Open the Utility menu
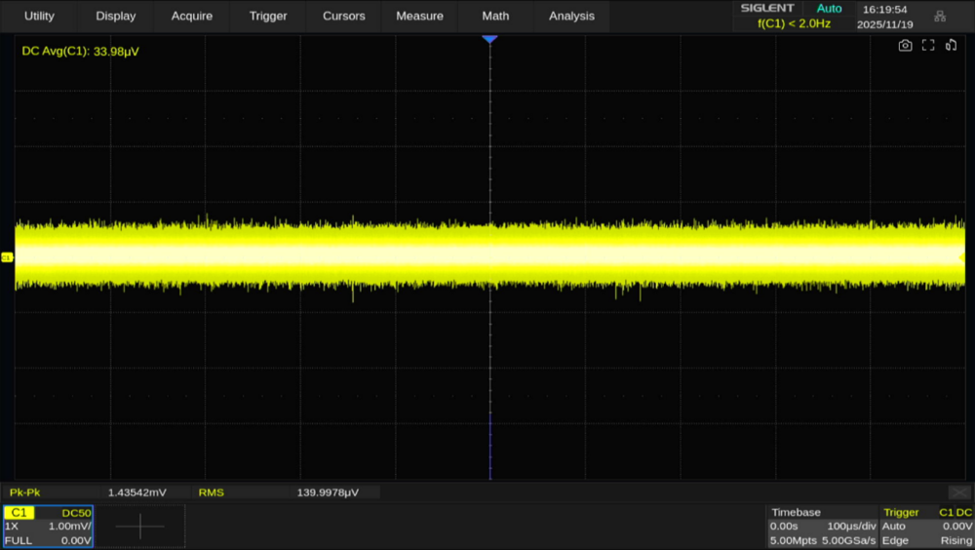This screenshot has width=975, height=550. (x=39, y=16)
